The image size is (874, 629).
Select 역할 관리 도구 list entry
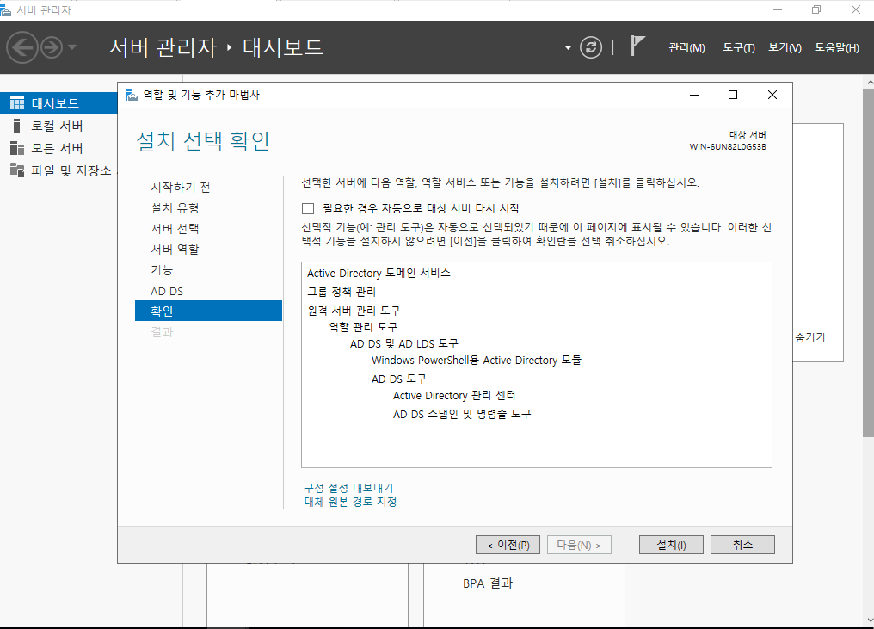[x=363, y=327]
